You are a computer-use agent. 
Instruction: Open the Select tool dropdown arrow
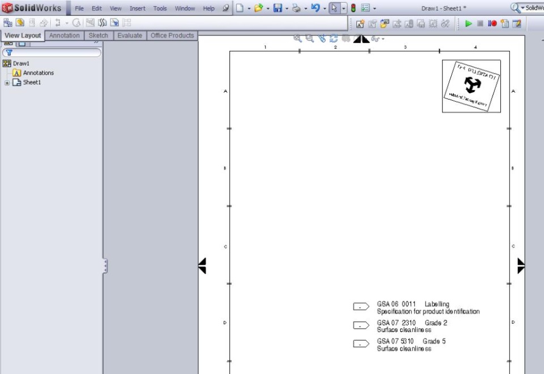[343, 8]
